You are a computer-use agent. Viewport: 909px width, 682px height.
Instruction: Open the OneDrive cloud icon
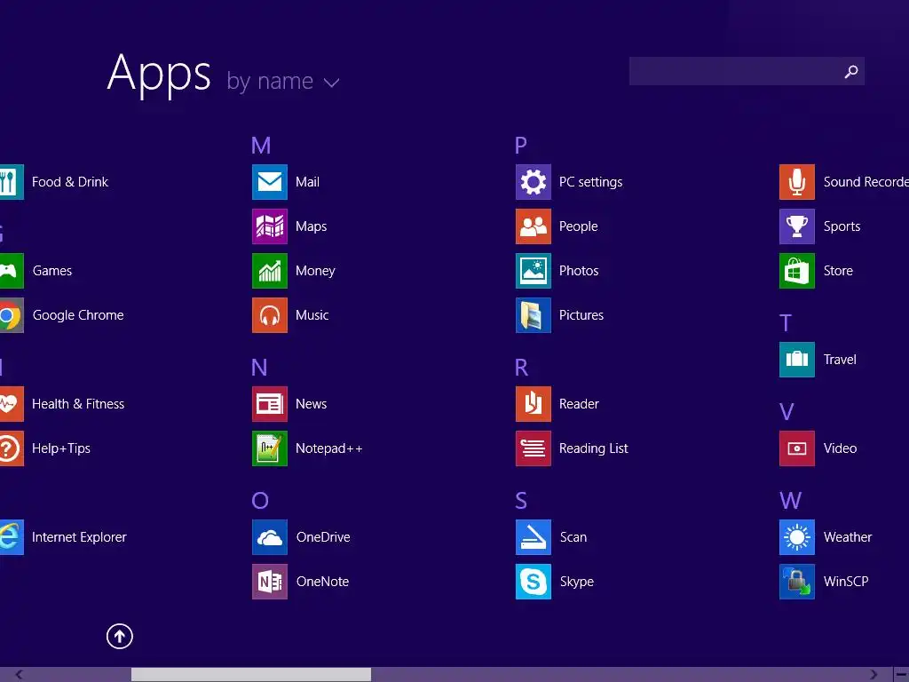[270, 537]
